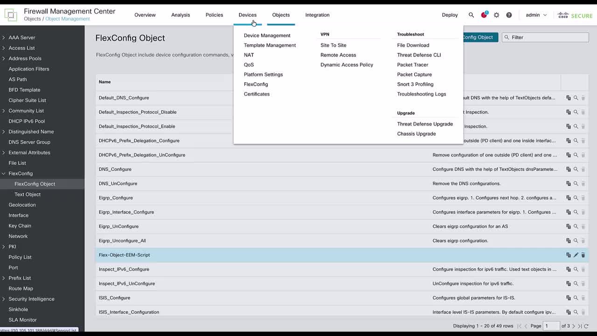This screenshot has width=597, height=336.
Task: Open the admin user dropdown
Action: point(536,15)
